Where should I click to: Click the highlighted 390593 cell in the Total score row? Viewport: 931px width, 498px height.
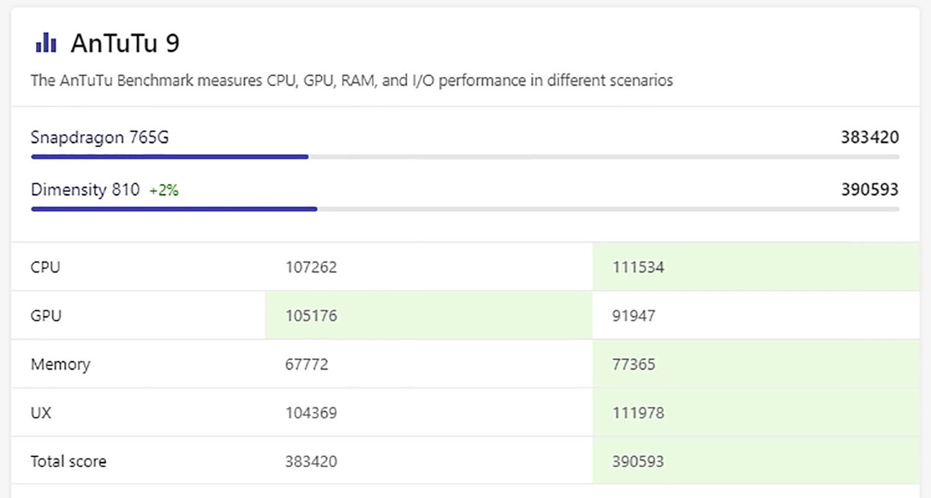tap(756, 460)
